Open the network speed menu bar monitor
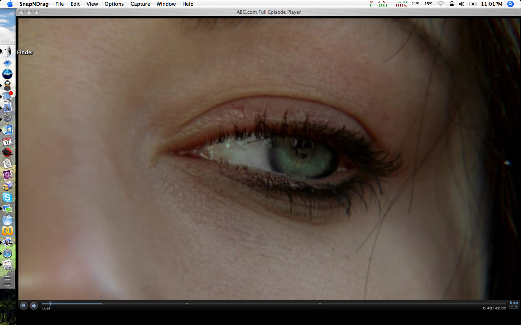The image size is (521, 325). [x=401, y=4]
